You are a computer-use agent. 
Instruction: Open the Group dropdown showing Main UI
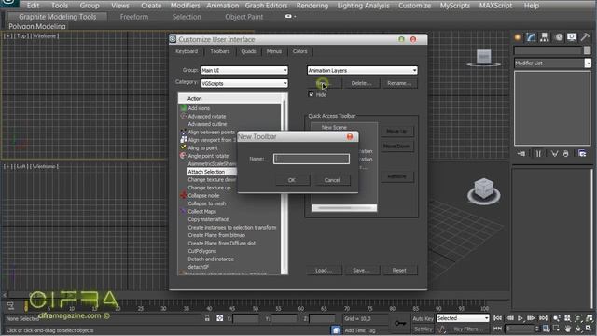coord(244,71)
